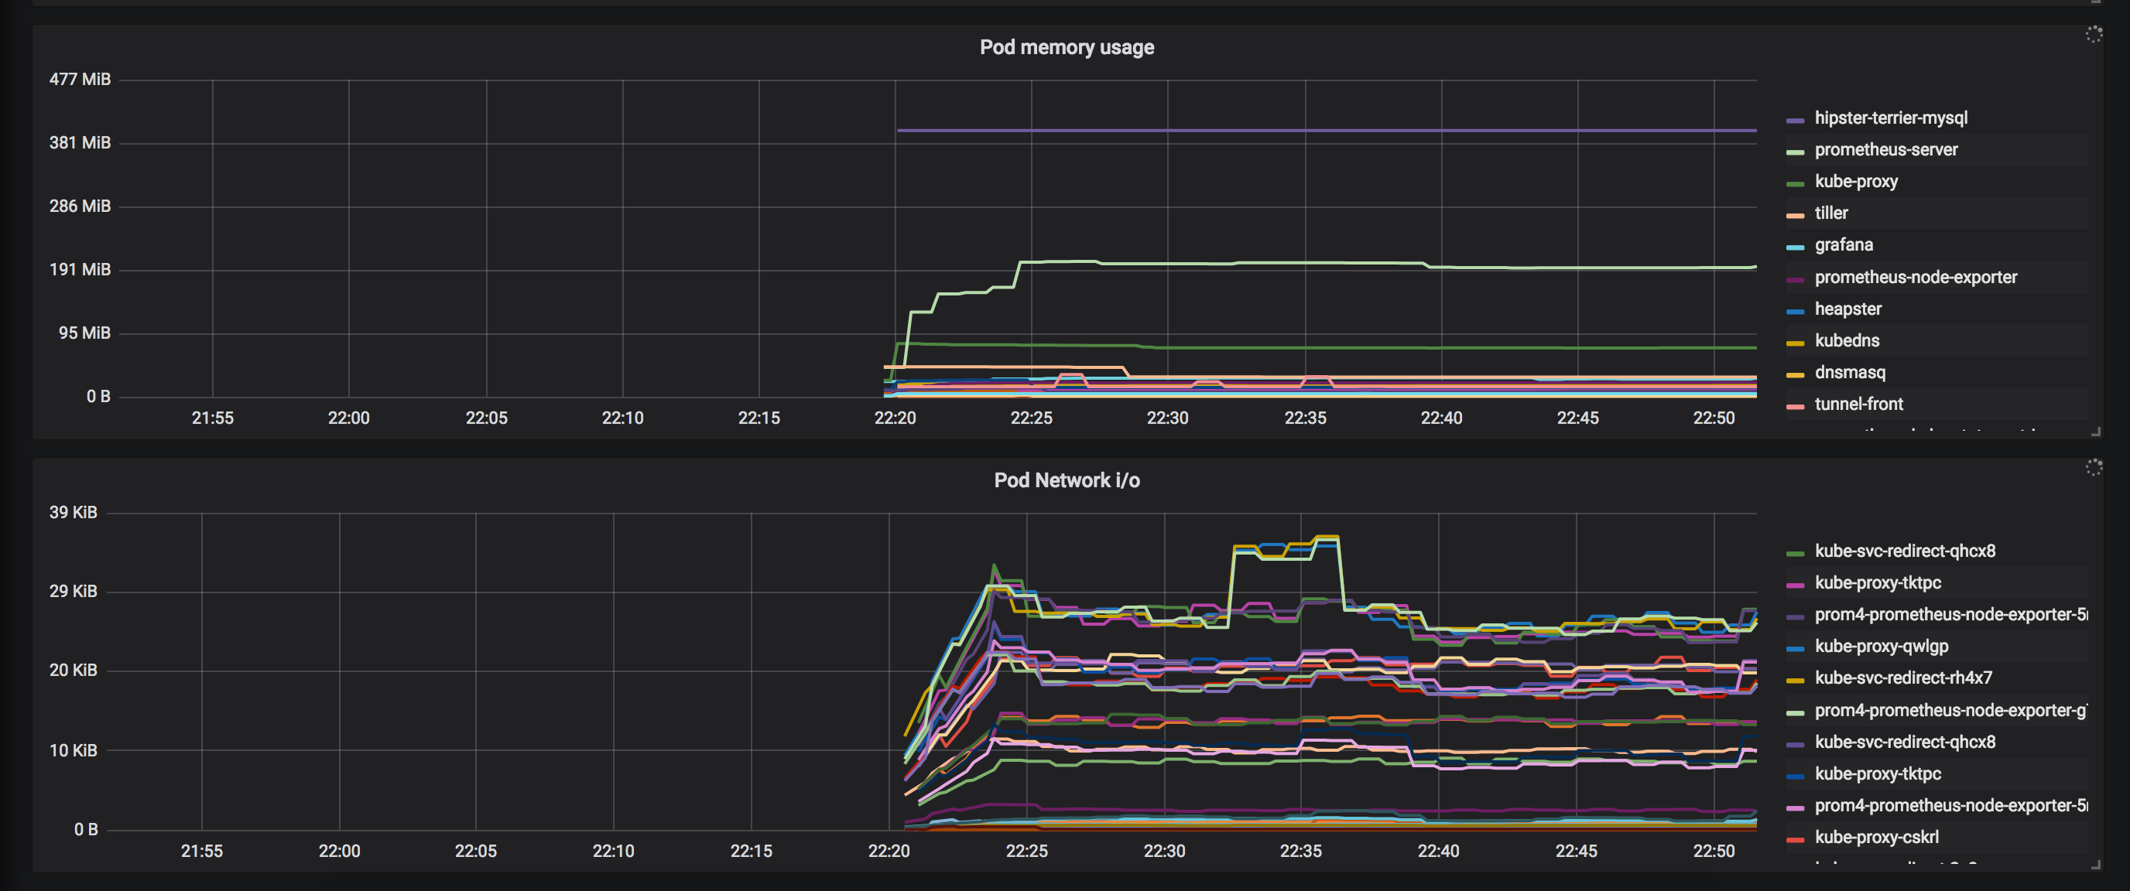
Task: Click the loading spinner on the Pod Network i/o panel
Action: [2093, 467]
